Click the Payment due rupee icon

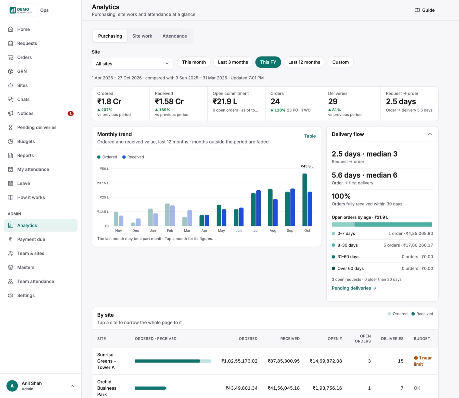click(10, 239)
